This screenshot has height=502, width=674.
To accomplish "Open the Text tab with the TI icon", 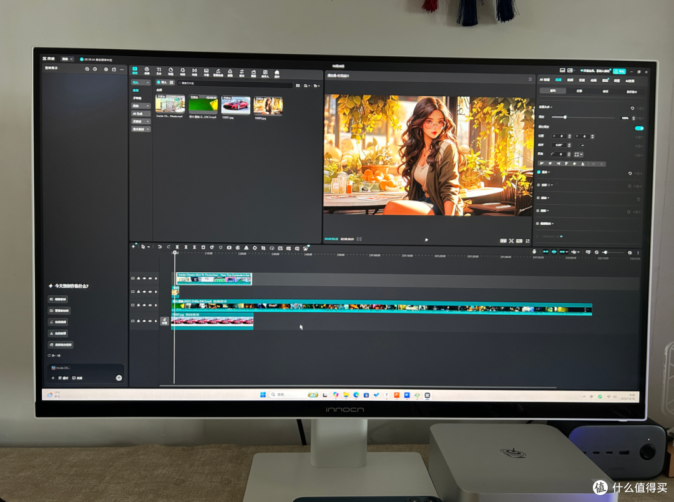I will pyautogui.click(x=159, y=71).
